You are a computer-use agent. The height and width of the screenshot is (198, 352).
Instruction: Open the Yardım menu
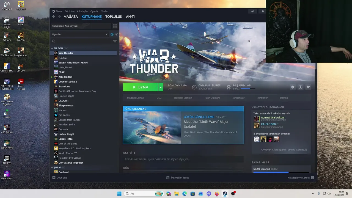click(x=105, y=11)
